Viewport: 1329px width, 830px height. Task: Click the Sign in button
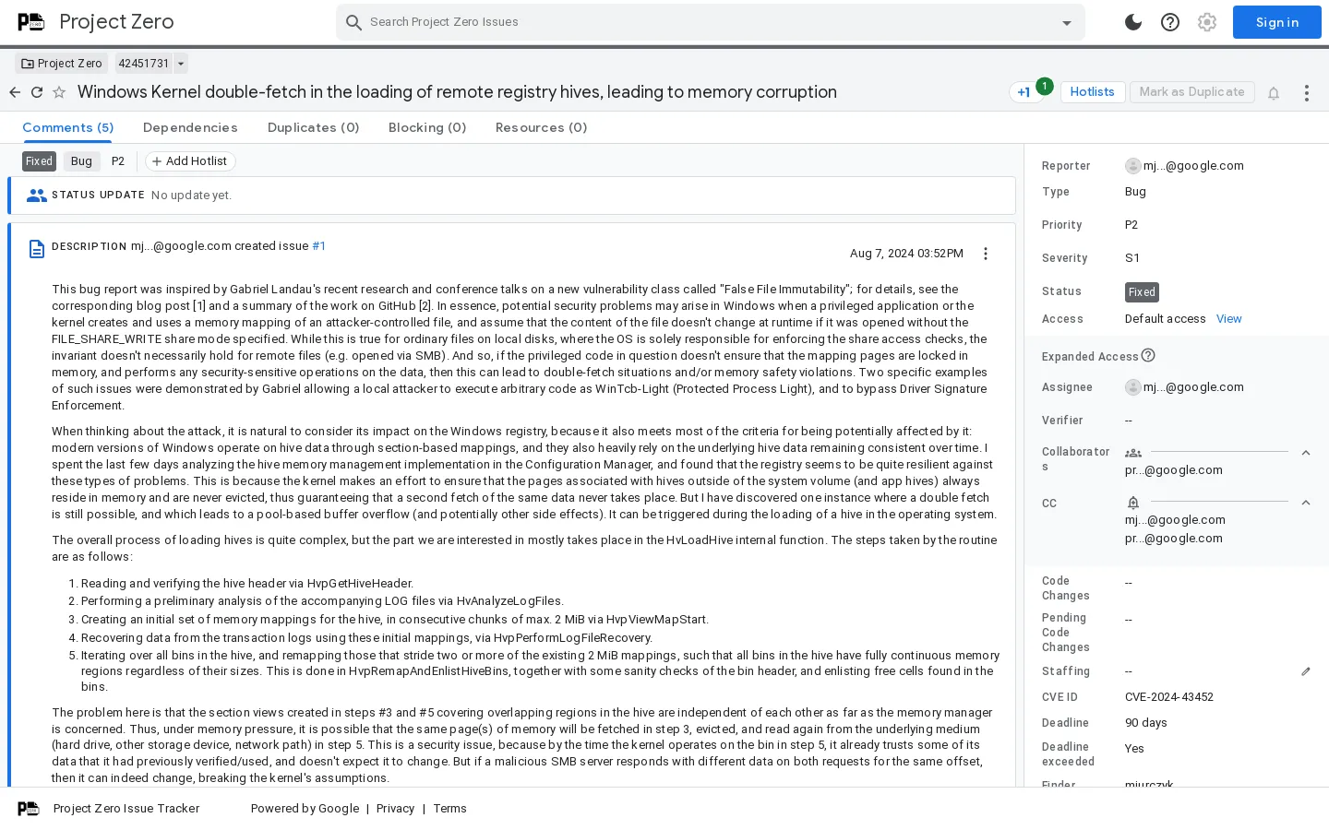1276,22
